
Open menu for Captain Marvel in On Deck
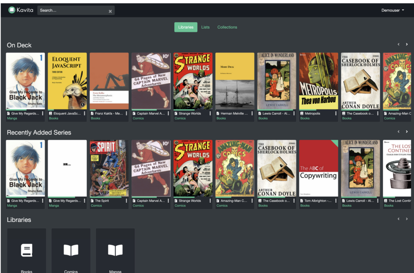pyautogui.click(x=168, y=113)
